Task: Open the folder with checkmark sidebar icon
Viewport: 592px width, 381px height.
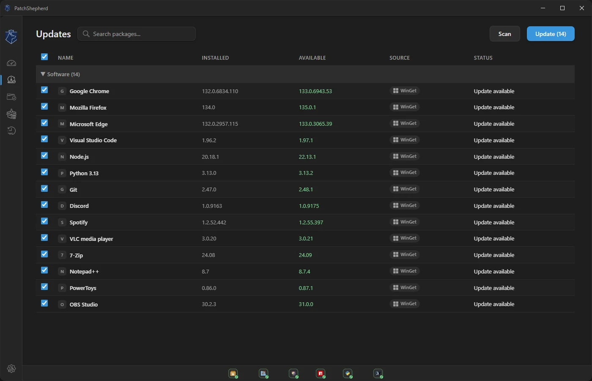Action: click(x=11, y=97)
